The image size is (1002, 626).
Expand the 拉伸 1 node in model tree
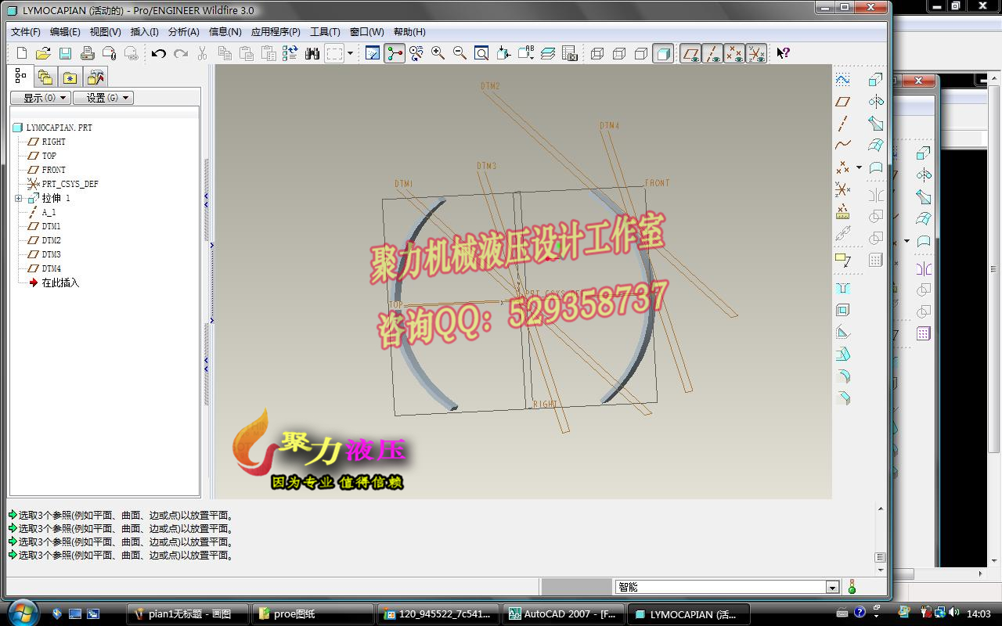[17, 198]
